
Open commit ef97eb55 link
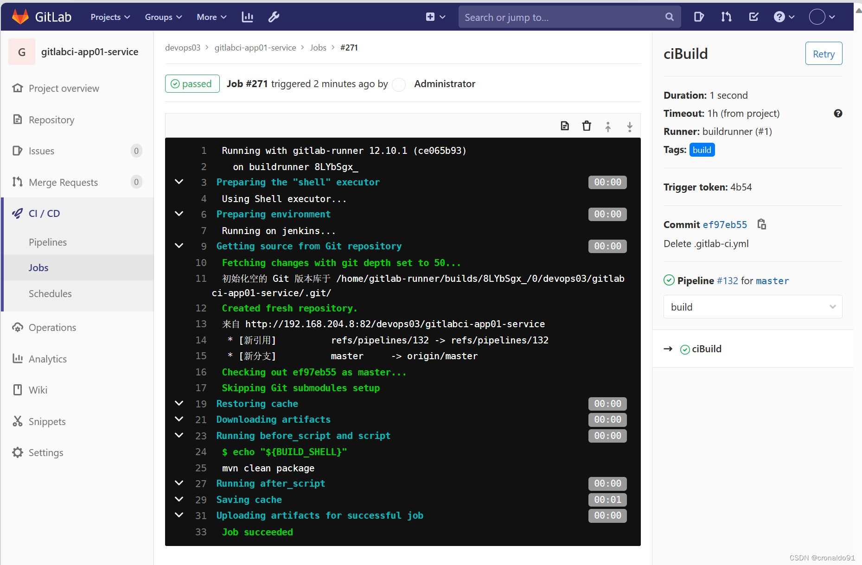(725, 225)
